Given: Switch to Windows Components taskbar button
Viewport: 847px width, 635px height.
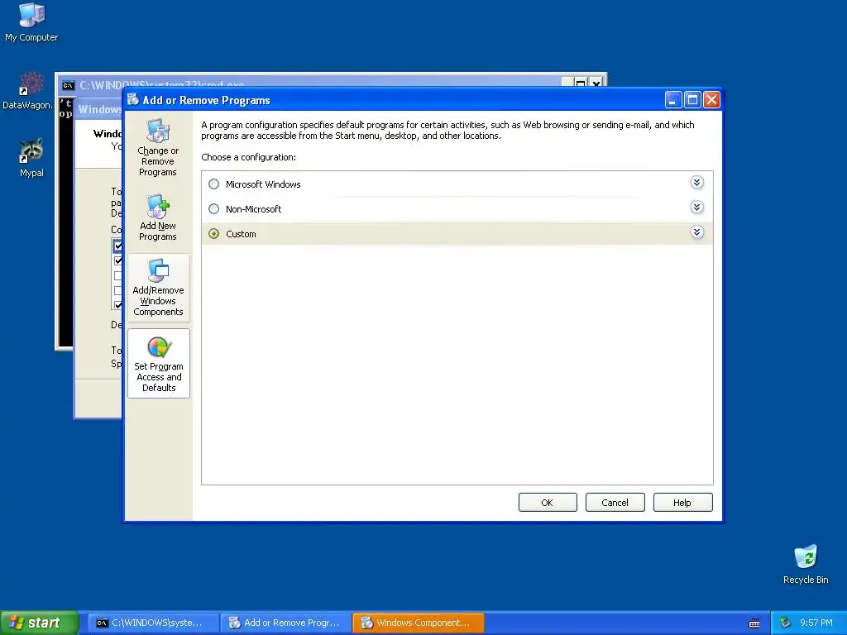Looking at the screenshot, I should coord(418,623).
